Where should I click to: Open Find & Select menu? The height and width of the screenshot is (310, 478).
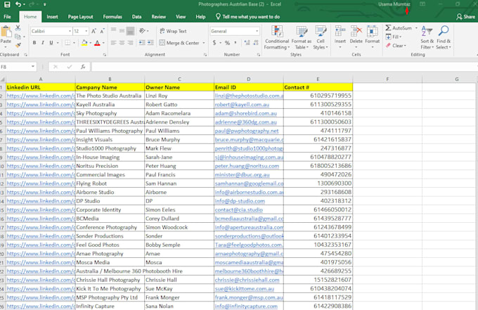tap(444, 37)
